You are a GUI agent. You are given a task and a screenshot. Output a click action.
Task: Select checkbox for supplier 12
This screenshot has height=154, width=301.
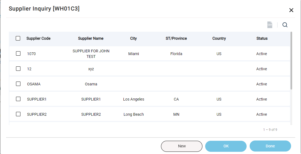pyautogui.click(x=18, y=69)
